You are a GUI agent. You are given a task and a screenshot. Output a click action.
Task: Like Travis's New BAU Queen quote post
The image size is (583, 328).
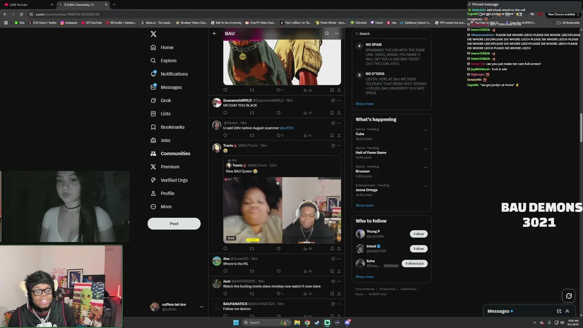278,249
